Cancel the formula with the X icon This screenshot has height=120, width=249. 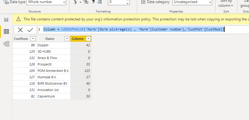pyautogui.click(x=20, y=30)
